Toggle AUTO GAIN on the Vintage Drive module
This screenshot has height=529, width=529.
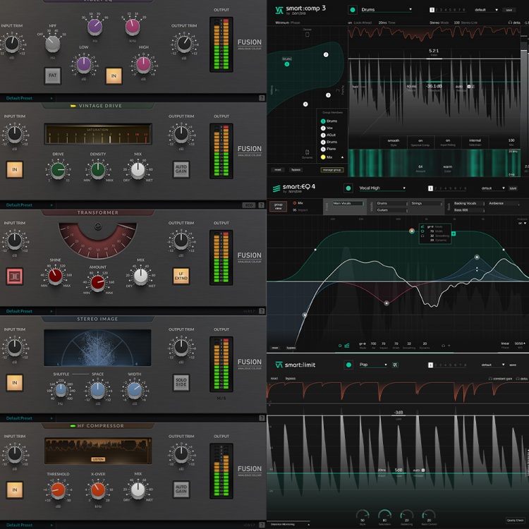click(x=181, y=169)
